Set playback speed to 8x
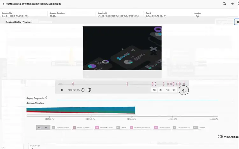The width and height of the screenshot is (239, 149). tap(174, 90)
